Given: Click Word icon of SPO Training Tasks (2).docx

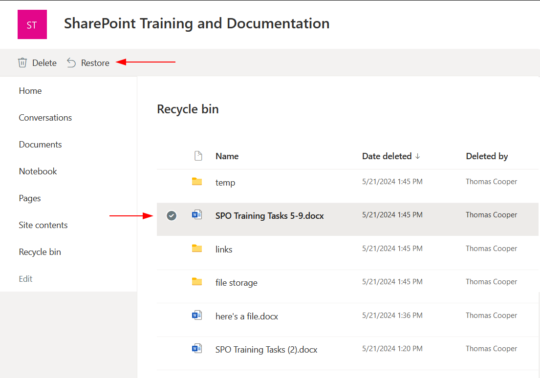Looking at the screenshot, I should (x=197, y=348).
